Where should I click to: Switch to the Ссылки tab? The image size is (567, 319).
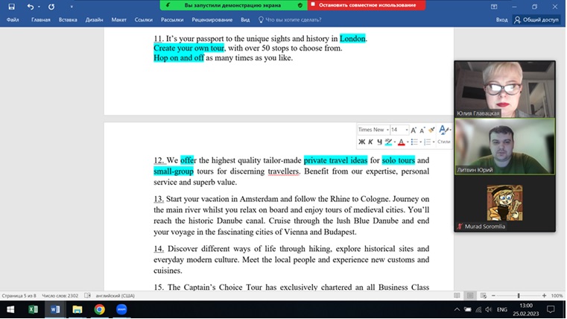pyautogui.click(x=144, y=20)
